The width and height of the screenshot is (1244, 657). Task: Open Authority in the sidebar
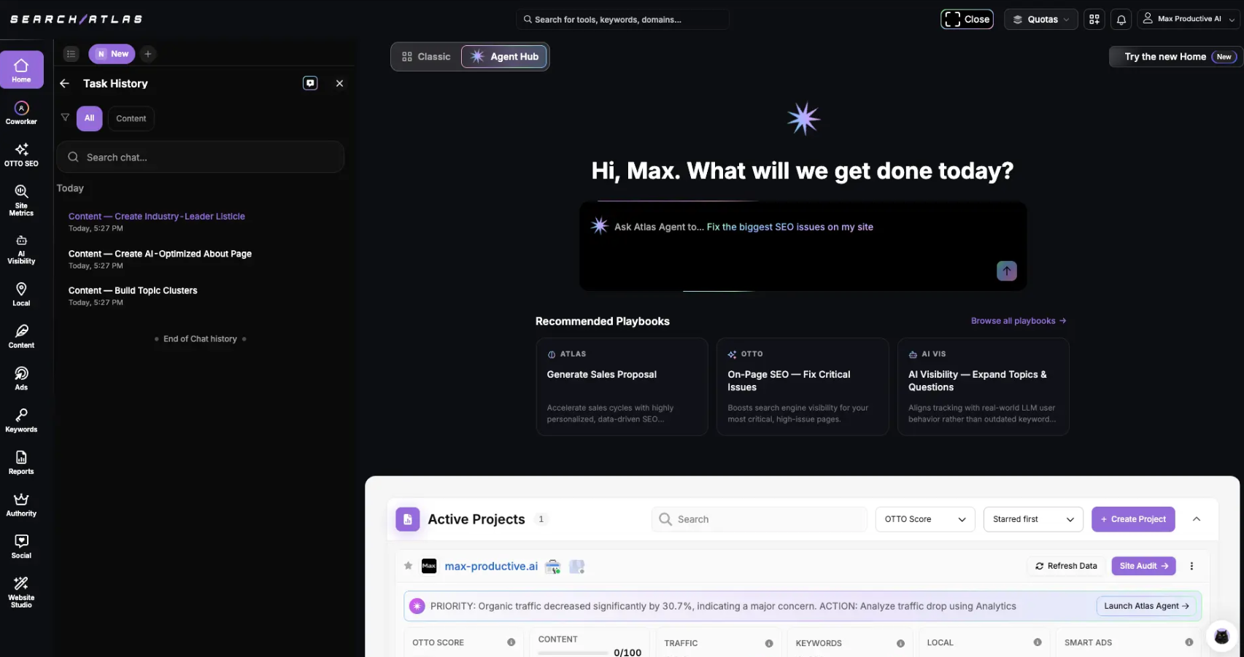pyautogui.click(x=21, y=505)
